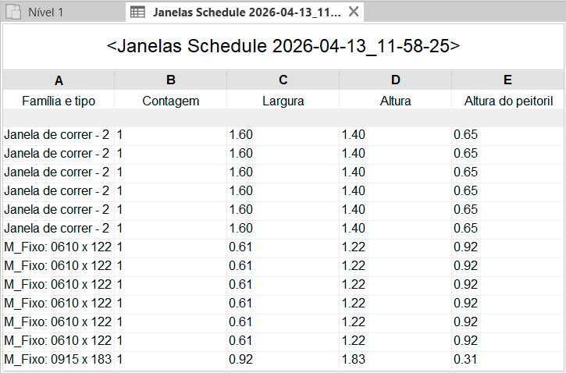This screenshot has height=373, width=566.
Task: Close the Janelas Schedule tab
Action: coord(354,12)
